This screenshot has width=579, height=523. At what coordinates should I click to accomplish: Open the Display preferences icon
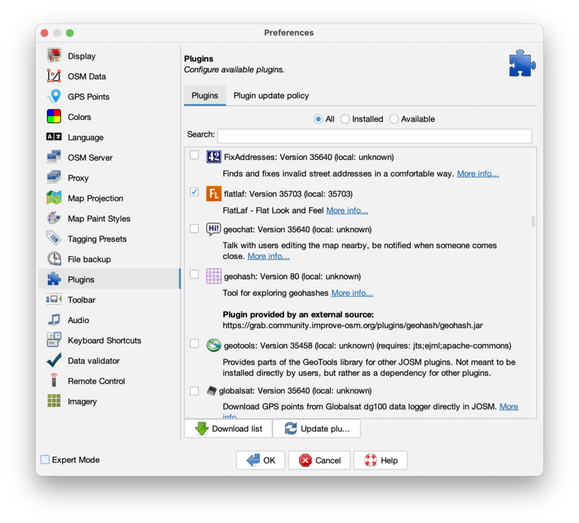[54, 56]
